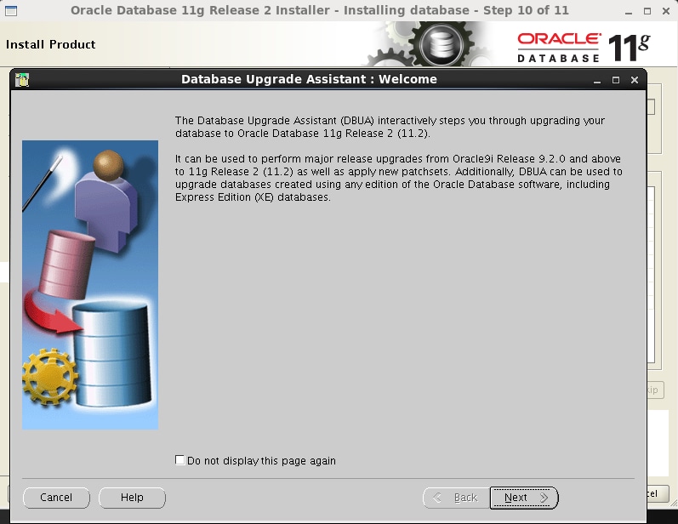Click the 'Install Product' heading in installer

[x=50, y=44]
